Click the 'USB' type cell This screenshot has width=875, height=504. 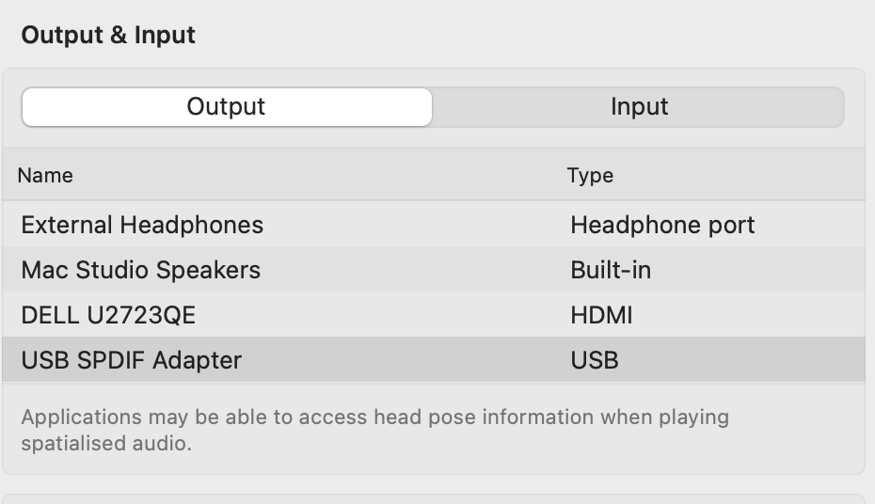click(x=595, y=360)
